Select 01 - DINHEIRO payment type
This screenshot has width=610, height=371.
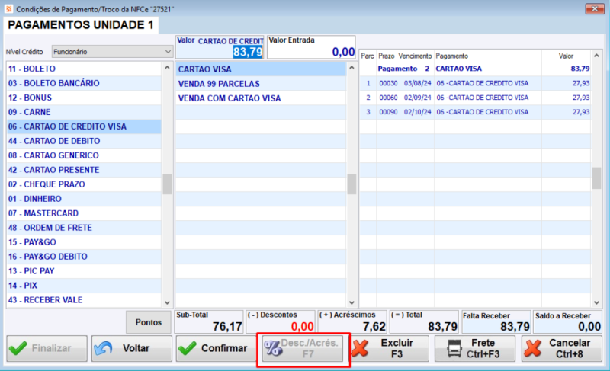(x=84, y=199)
